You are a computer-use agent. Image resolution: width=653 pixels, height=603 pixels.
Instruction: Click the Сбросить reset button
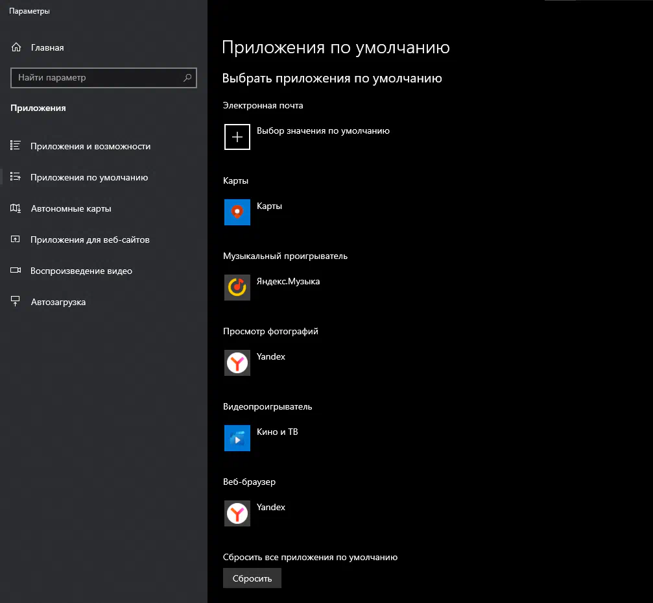tap(252, 578)
